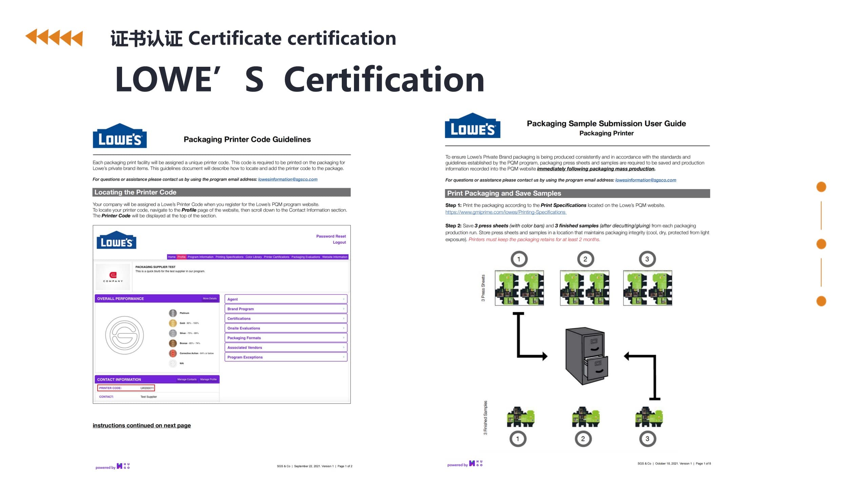868x488 pixels.
Task: Open the Packaging Evaluations tab
Action: 305,257
